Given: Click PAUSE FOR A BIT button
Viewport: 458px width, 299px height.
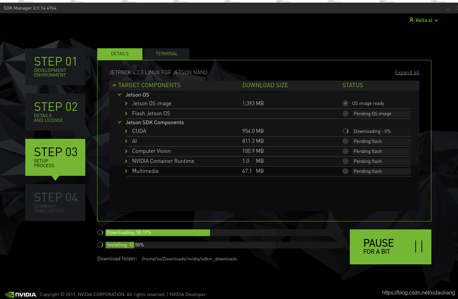Looking at the screenshot, I should [x=390, y=247].
